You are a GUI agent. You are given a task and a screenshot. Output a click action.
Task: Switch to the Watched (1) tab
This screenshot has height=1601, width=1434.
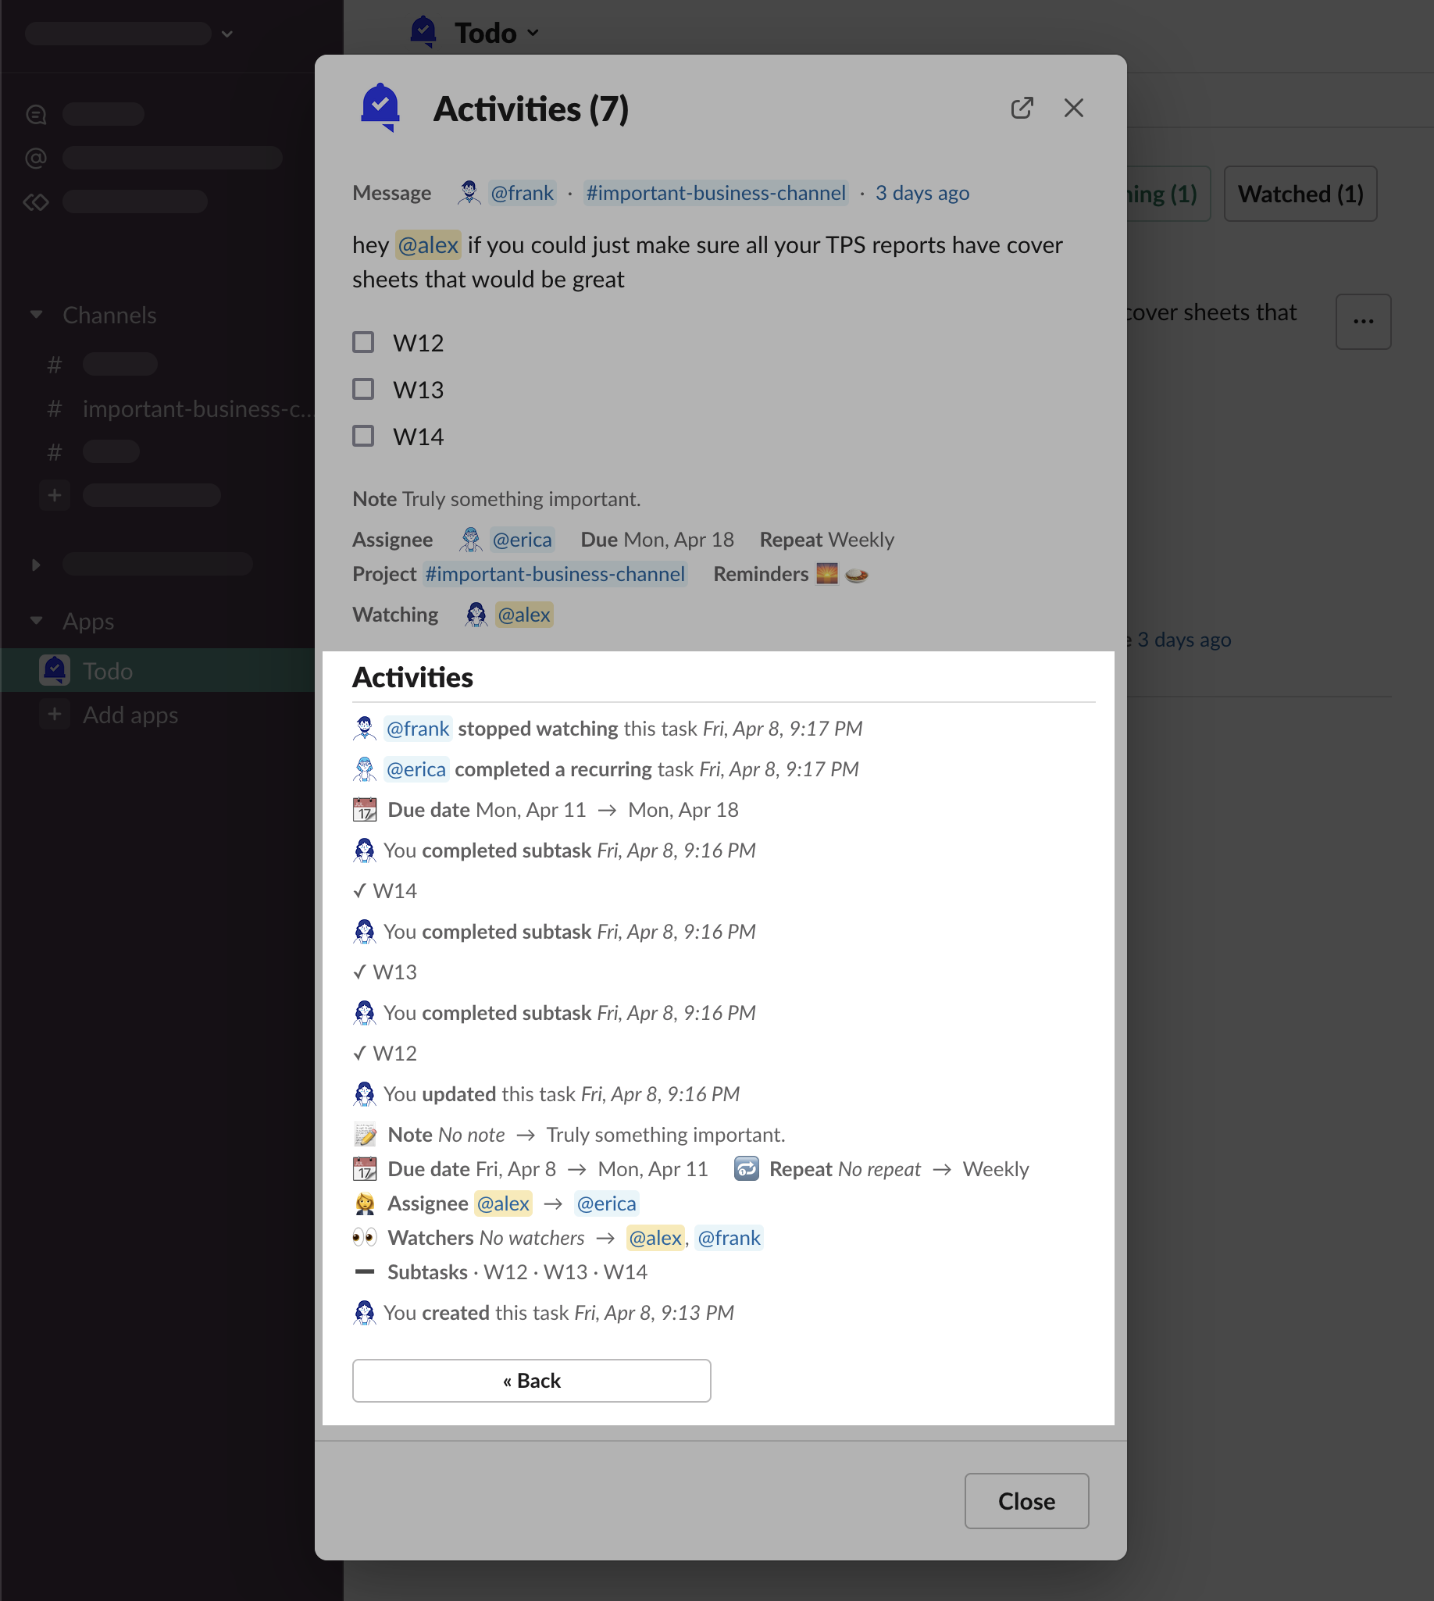[x=1299, y=194]
